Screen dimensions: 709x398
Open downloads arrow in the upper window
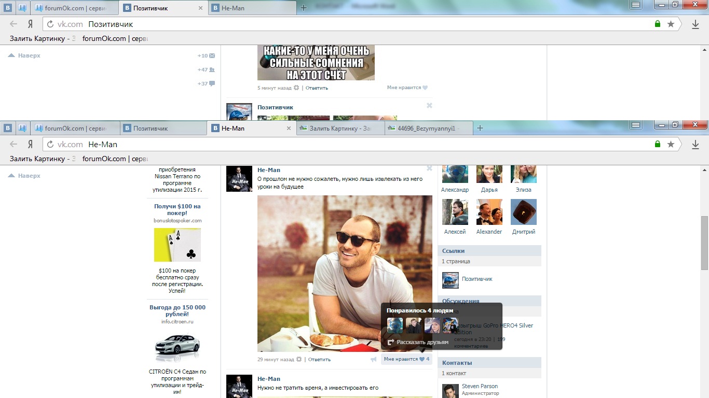point(696,24)
